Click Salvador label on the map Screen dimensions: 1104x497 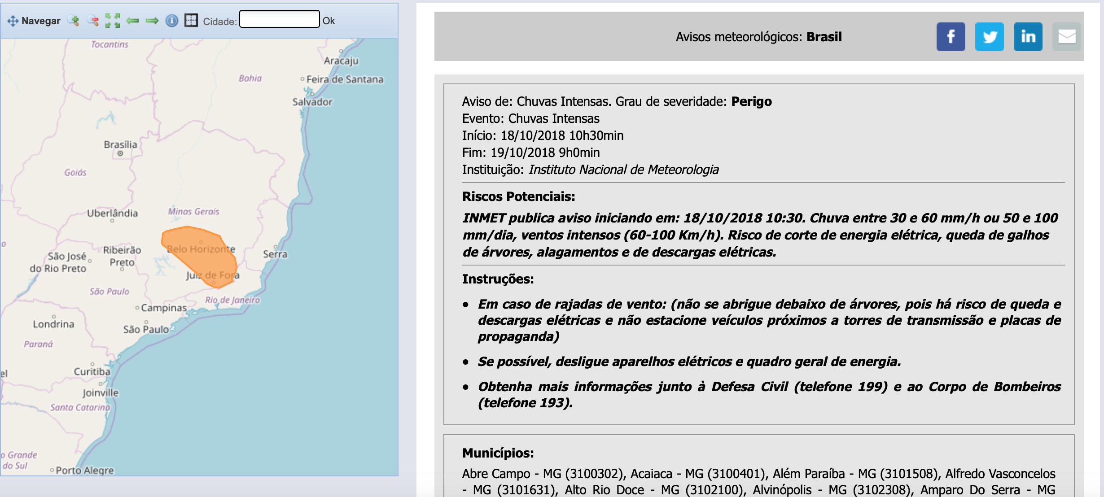click(312, 102)
